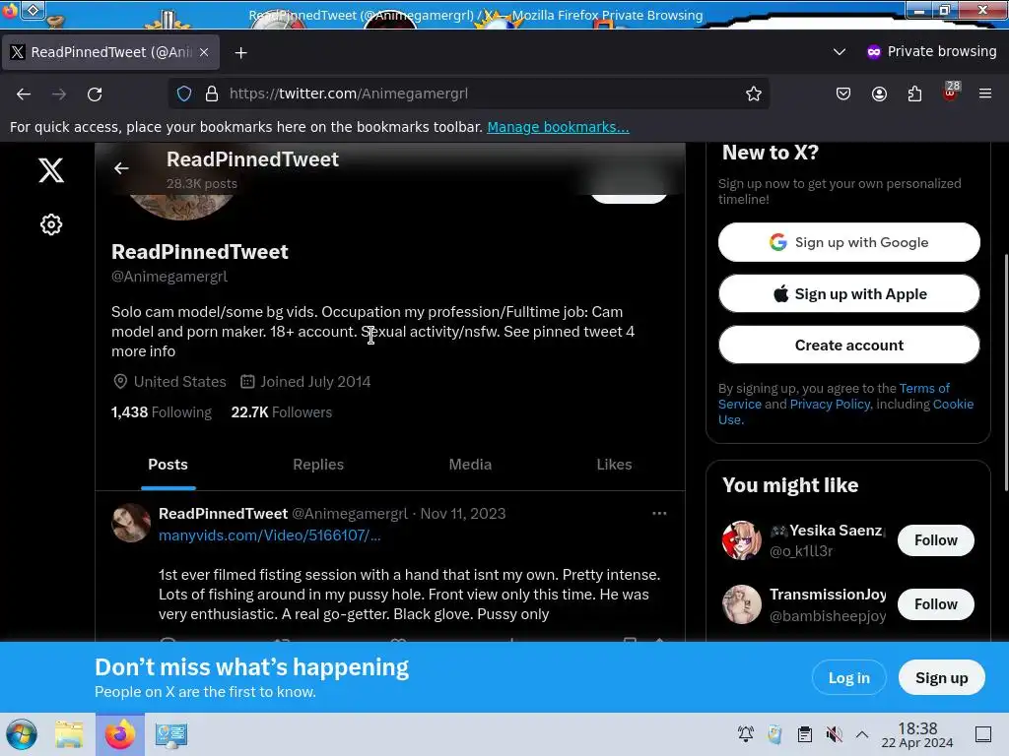The width and height of the screenshot is (1009, 756).
Task: Click the page vertical scrollbar
Action: point(1005,373)
